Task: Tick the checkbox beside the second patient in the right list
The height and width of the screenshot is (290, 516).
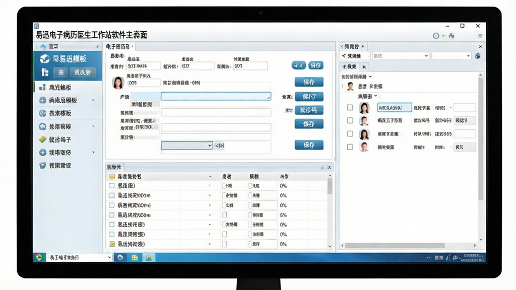Action: (350, 121)
